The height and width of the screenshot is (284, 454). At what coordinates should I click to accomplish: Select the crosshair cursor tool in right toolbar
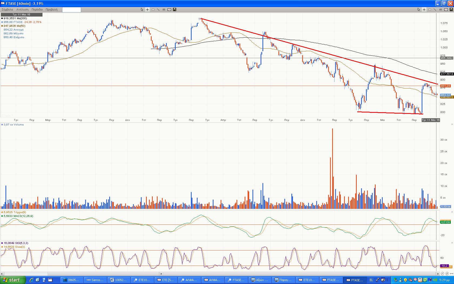pos(424,9)
